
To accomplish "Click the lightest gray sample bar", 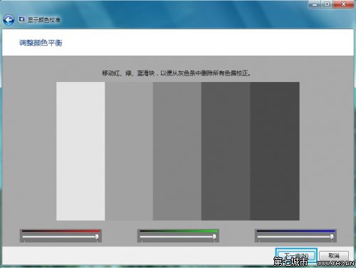I will 80,151.
